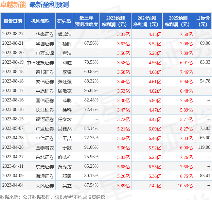Click the 10.53亿 profit value
Viewport: 212px width, 200px height.
click(185, 186)
